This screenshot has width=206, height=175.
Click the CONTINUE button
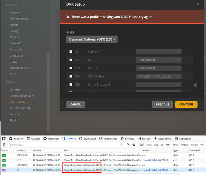(x=186, y=104)
